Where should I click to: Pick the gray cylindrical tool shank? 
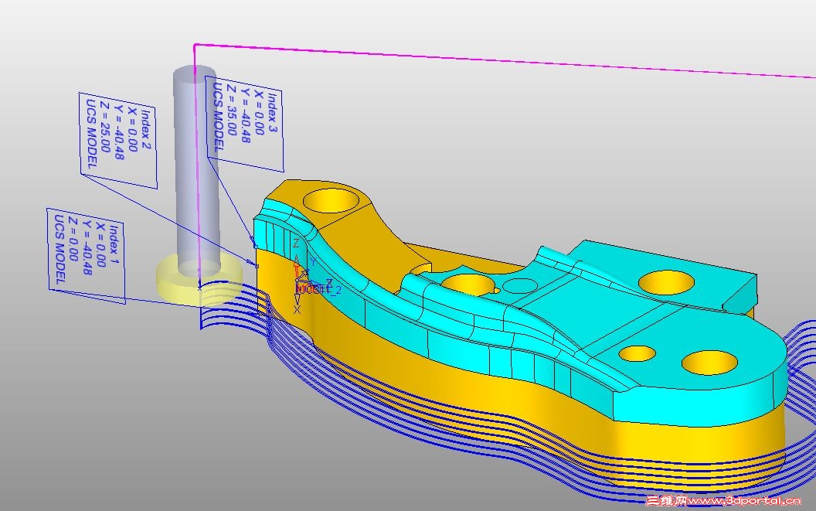195,169
